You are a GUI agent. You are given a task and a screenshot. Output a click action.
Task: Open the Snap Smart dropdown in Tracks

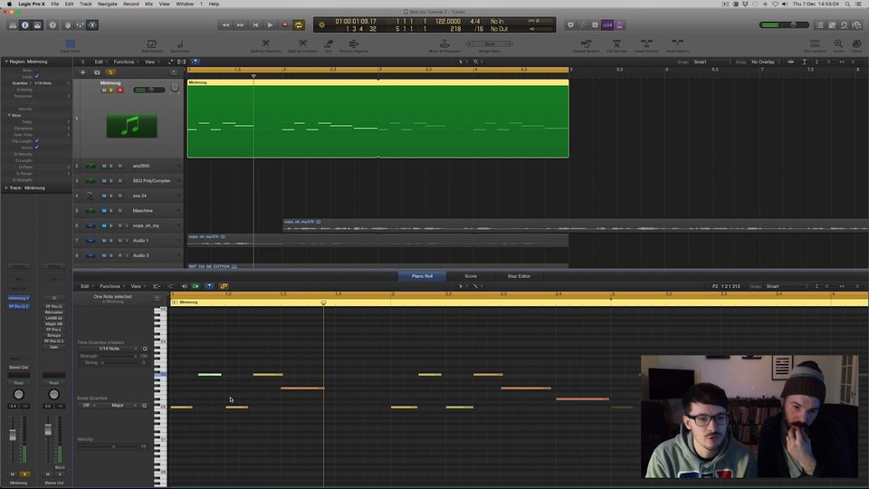point(712,62)
